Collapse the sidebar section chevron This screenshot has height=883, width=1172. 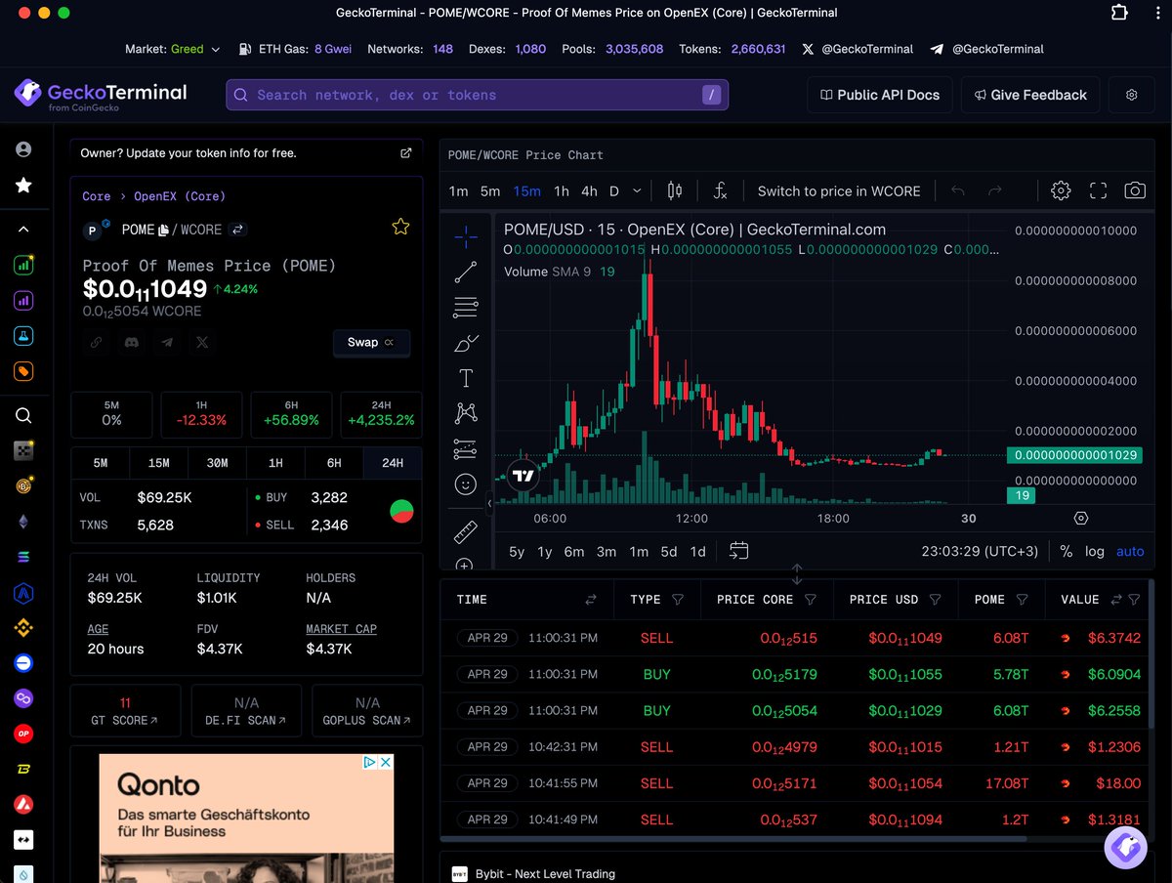(x=23, y=229)
